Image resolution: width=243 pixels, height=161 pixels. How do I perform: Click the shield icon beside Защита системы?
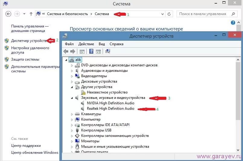pos(7,59)
